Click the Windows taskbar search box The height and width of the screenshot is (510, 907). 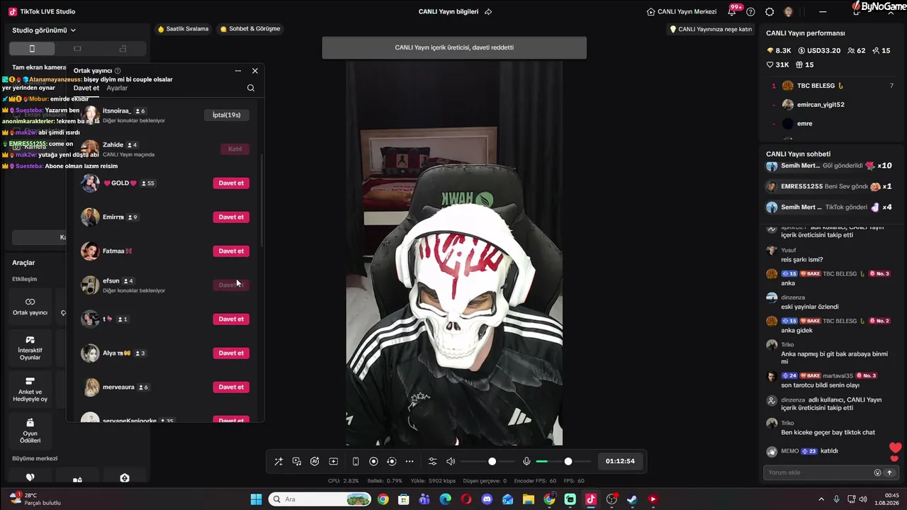coord(320,499)
